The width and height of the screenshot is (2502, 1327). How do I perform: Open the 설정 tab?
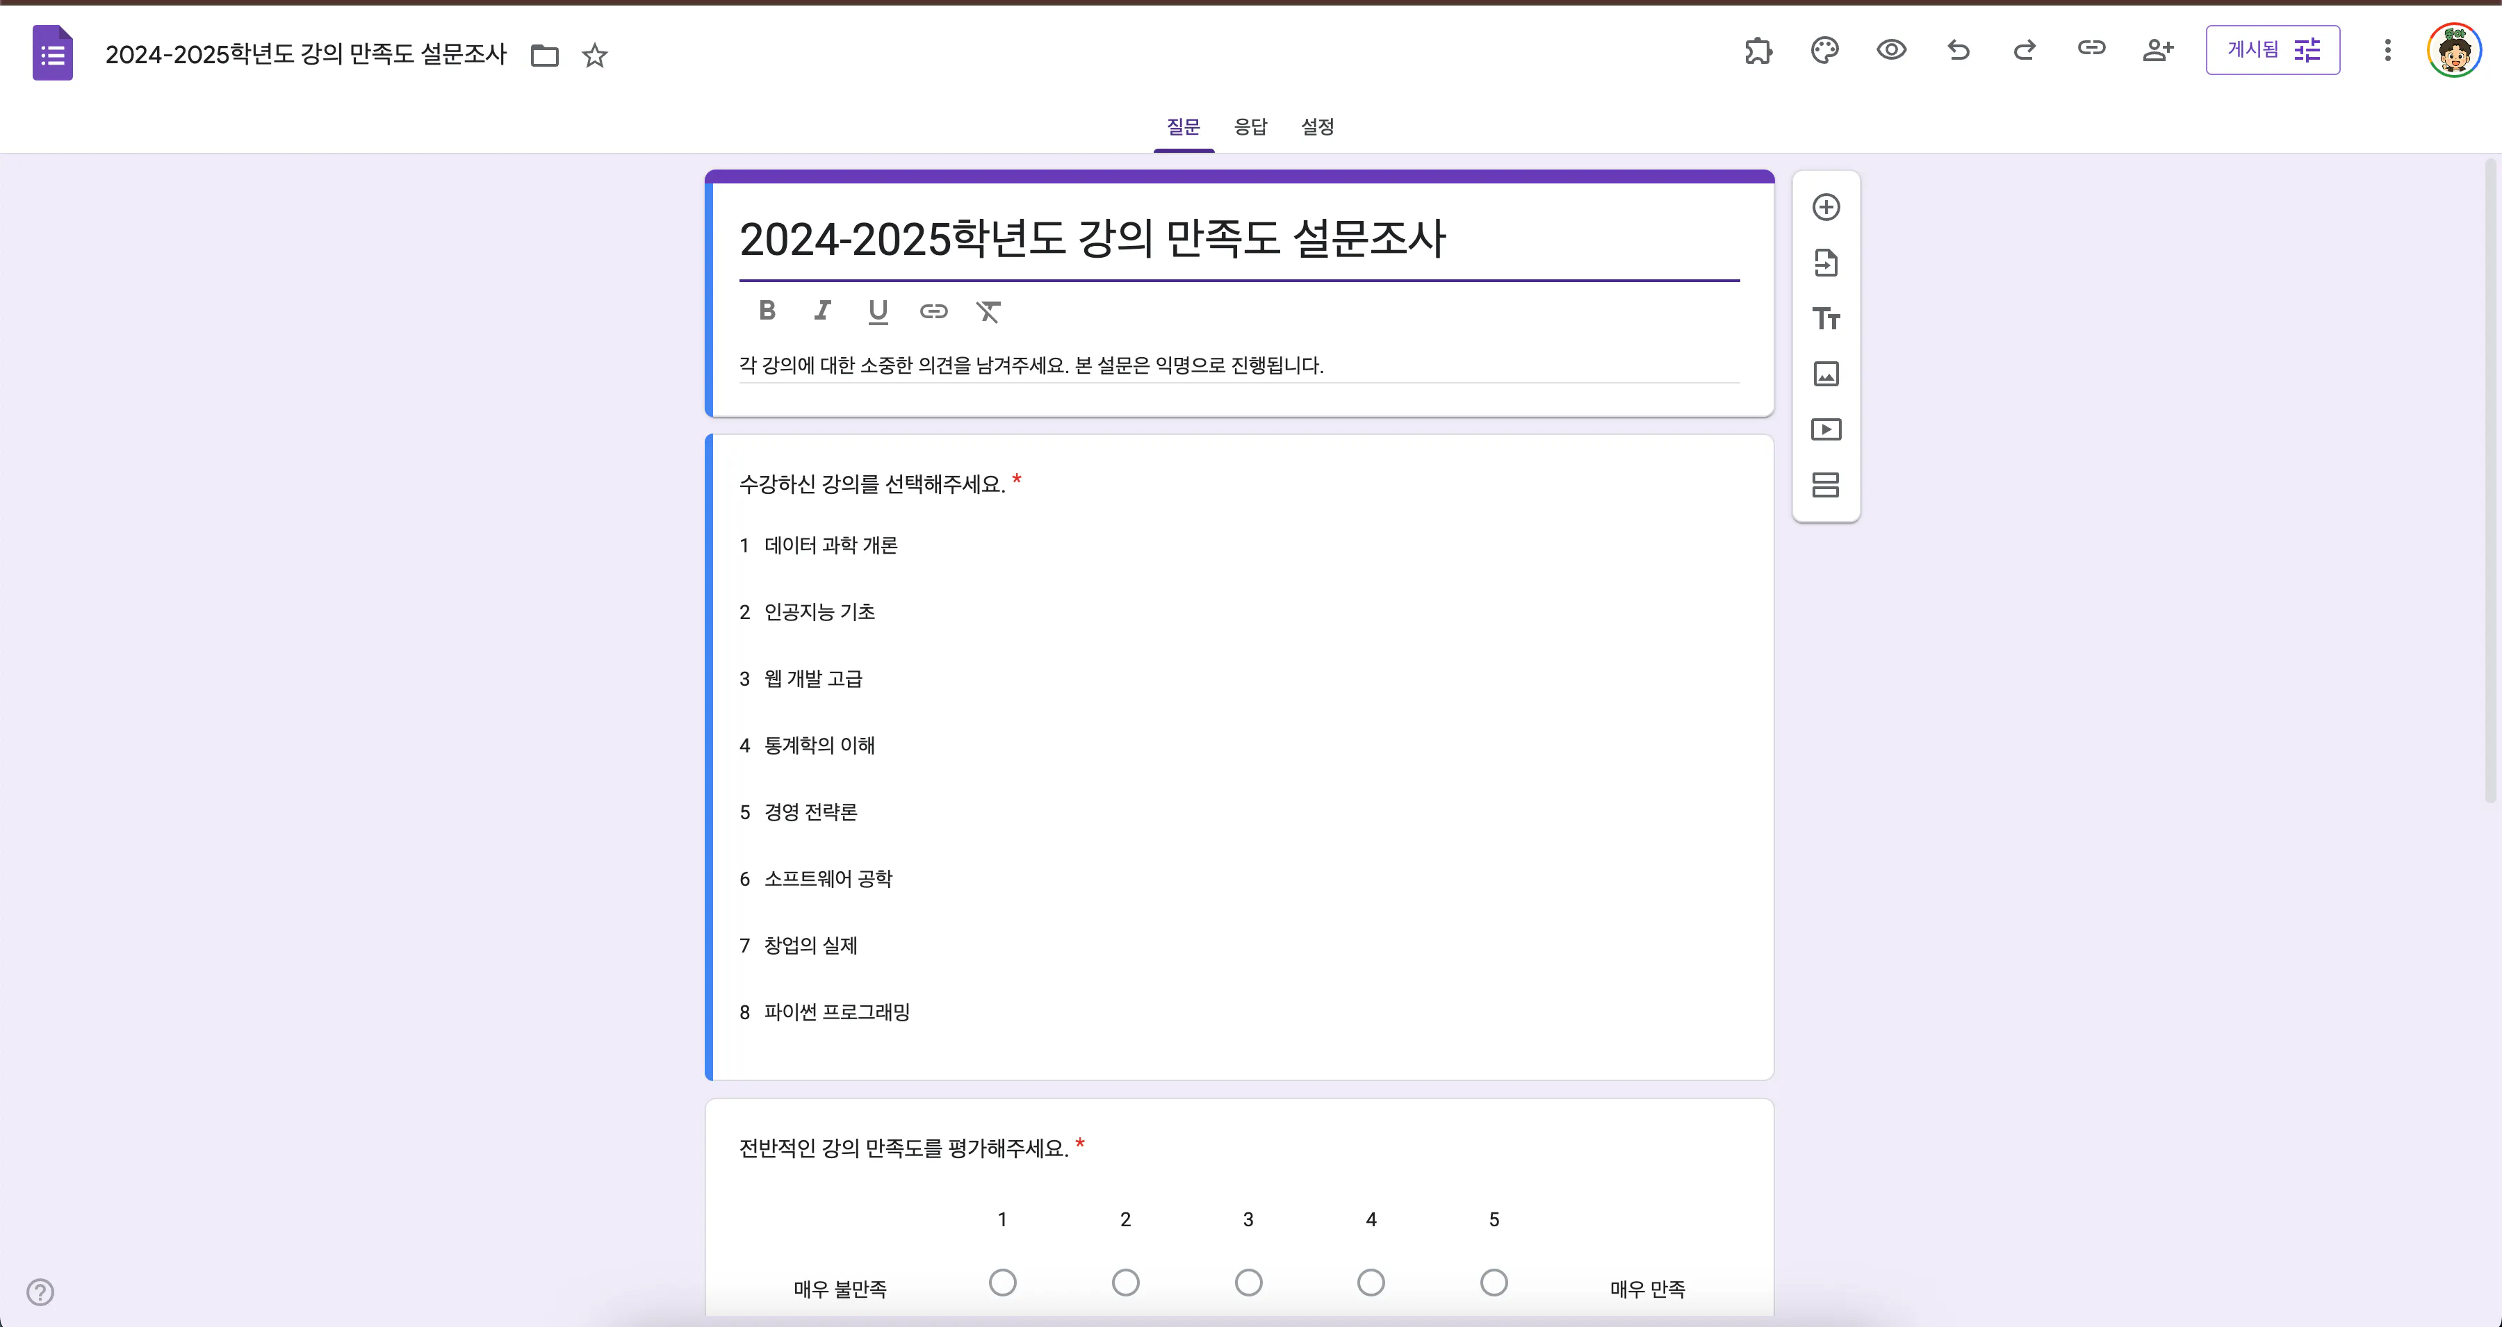pyautogui.click(x=1317, y=126)
